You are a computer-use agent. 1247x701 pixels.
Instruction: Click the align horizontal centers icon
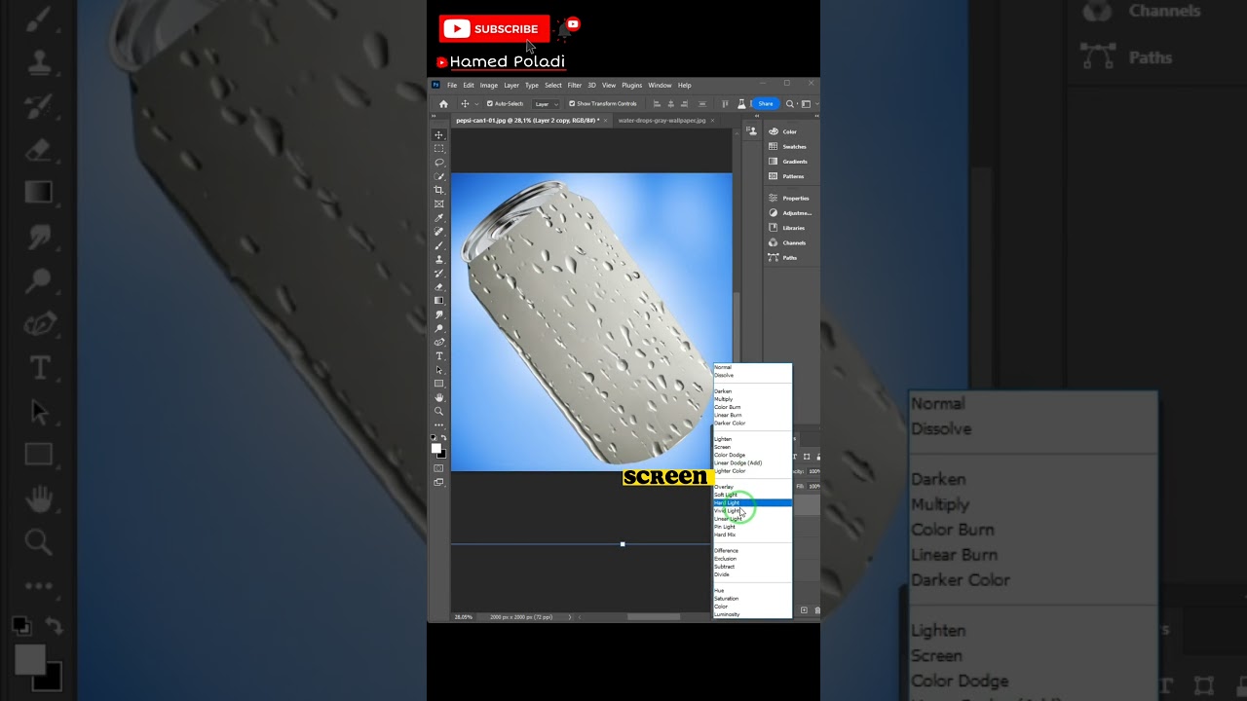pyautogui.click(x=671, y=103)
